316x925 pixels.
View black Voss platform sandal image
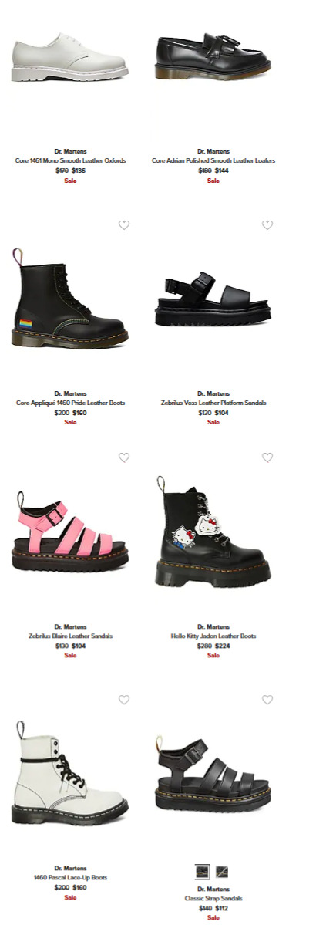(213, 299)
